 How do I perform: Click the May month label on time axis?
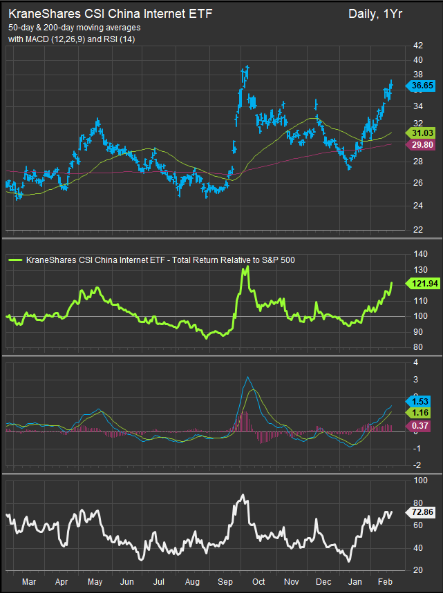pos(95,582)
